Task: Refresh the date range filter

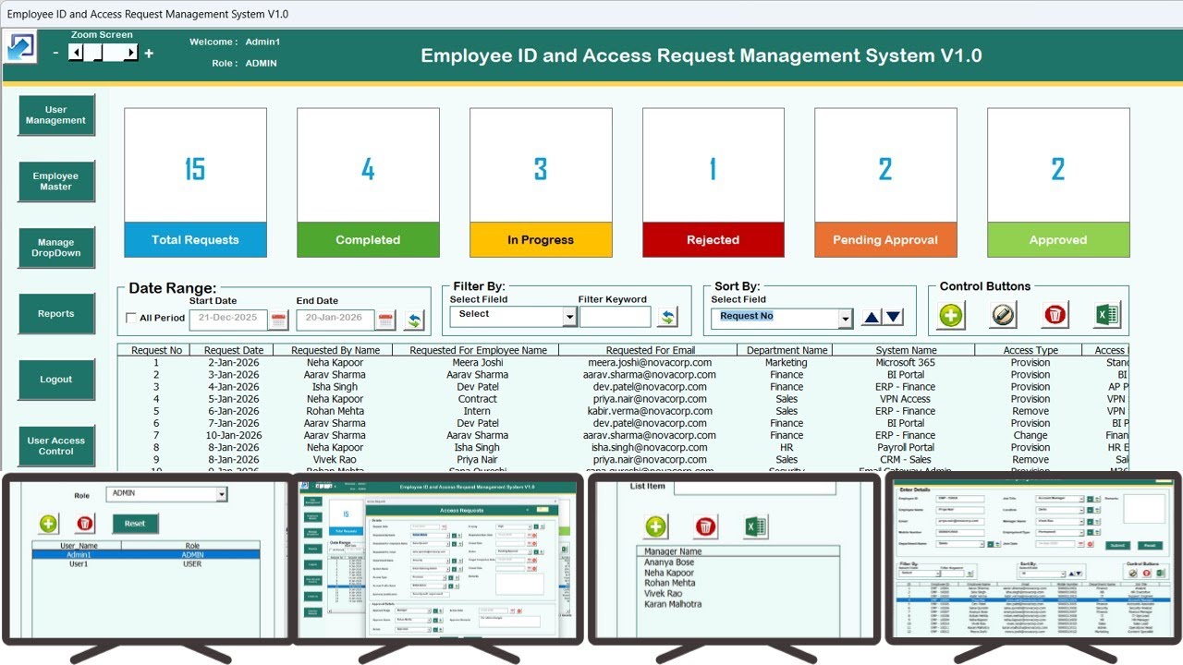Action: 414,320
